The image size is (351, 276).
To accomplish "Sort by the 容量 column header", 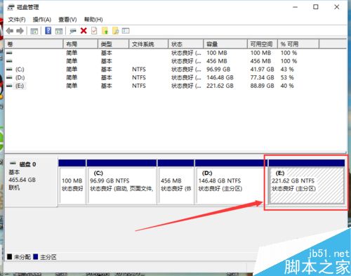I will (225, 44).
